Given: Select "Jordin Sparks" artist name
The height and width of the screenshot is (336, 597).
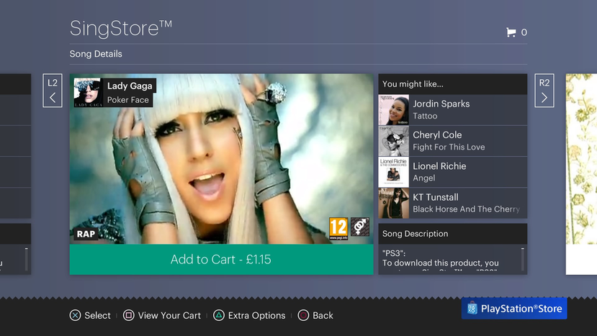Looking at the screenshot, I should [x=441, y=104].
